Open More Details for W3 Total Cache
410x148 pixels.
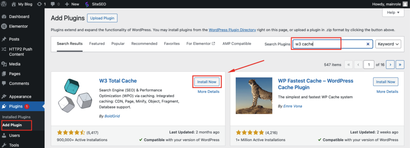208,92
